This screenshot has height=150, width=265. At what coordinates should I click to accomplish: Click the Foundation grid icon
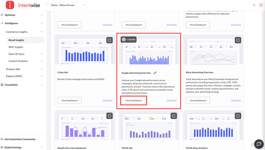click(x=2, y=85)
